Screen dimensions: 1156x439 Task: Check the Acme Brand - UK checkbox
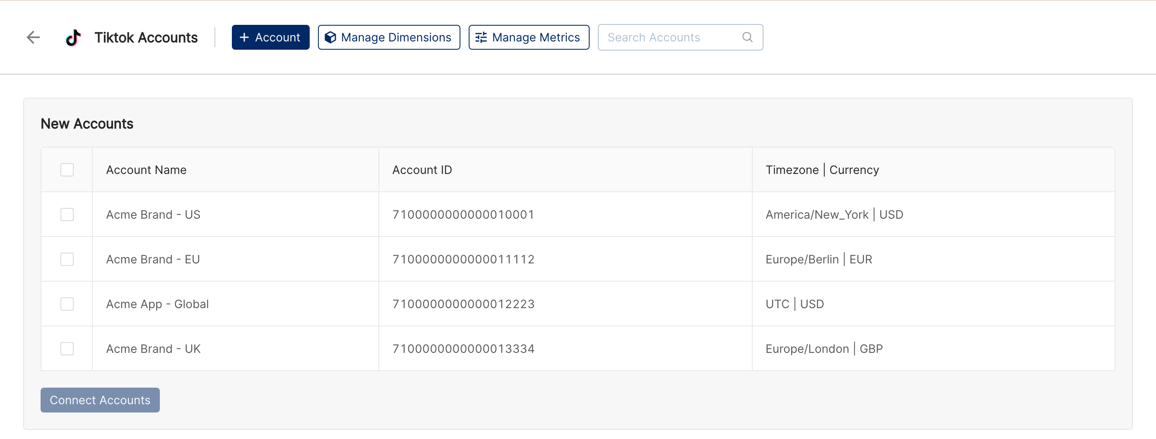(x=67, y=349)
